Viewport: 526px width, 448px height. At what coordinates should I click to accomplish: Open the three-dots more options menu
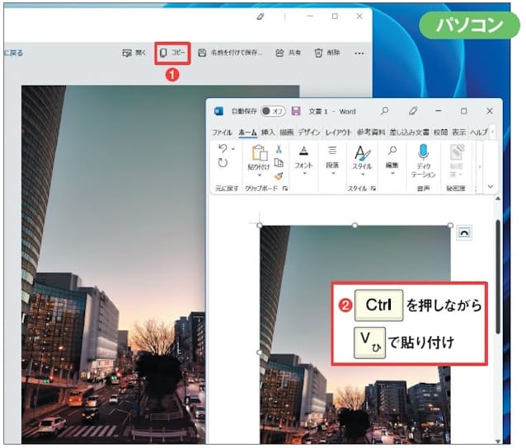coord(359,53)
